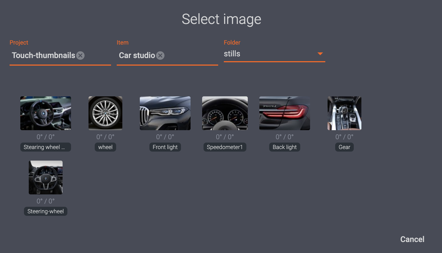This screenshot has height=253, width=442.
Task: Open the stills folder selector
Action: coord(274,54)
